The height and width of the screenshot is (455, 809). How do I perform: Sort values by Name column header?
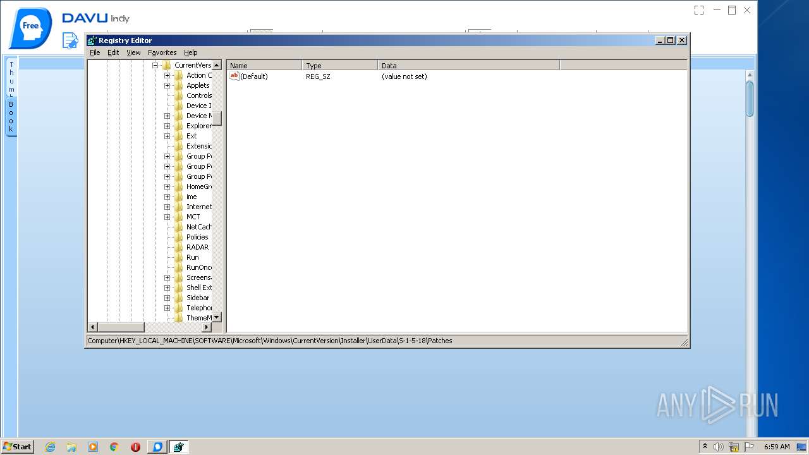coord(265,65)
